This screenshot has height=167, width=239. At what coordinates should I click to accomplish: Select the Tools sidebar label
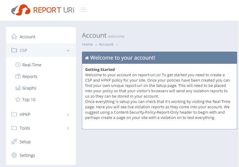click(25, 128)
